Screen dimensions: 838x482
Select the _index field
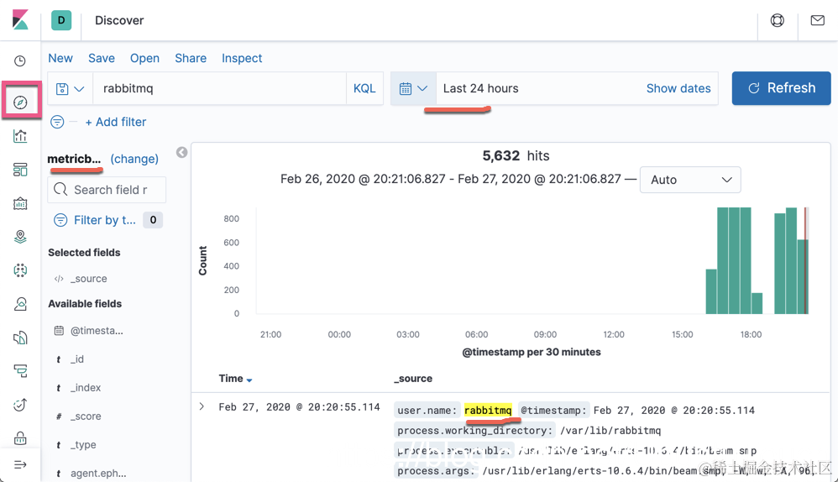pos(86,387)
